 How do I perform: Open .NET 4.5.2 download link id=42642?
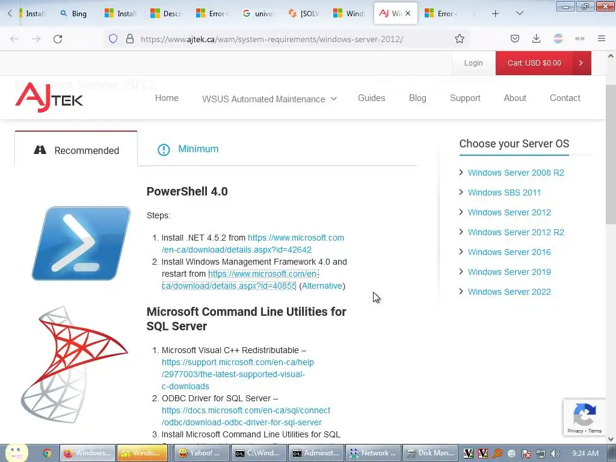253,244
